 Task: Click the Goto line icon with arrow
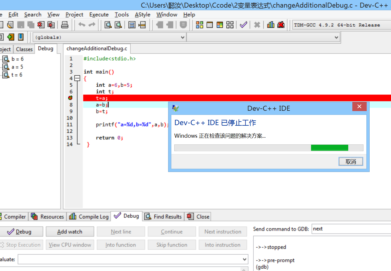click(x=142, y=25)
